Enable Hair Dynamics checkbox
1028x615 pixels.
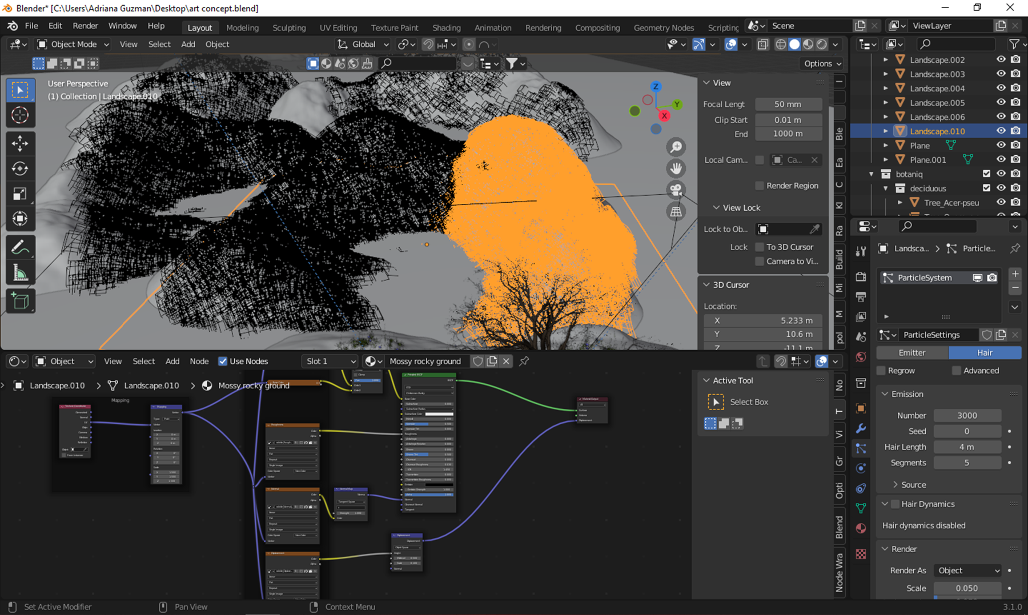pos(896,504)
